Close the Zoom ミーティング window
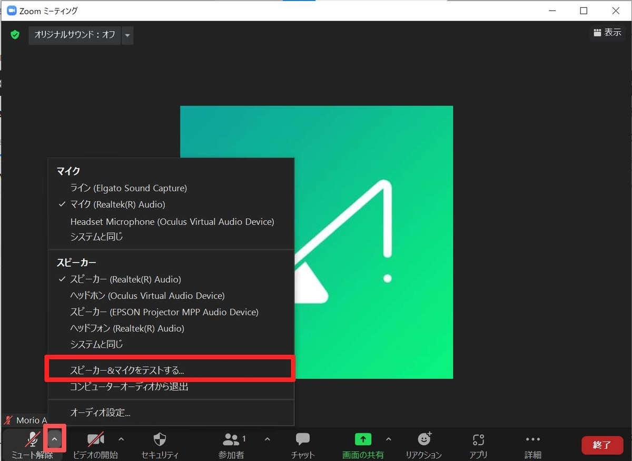 click(x=615, y=11)
